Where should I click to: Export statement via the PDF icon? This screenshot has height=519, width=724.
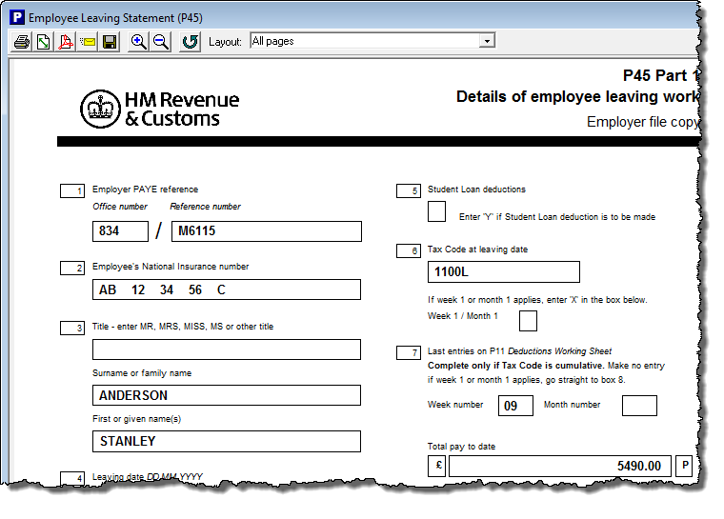pos(66,42)
